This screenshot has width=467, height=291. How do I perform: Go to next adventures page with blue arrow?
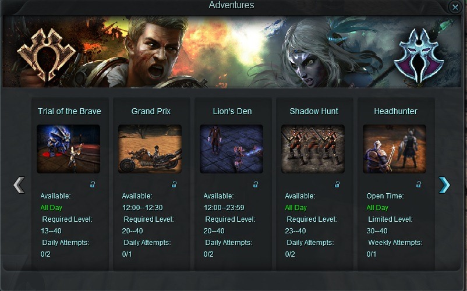pyautogui.click(x=444, y=185)
